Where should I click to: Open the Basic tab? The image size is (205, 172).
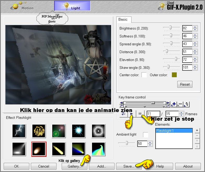point(123,19)
